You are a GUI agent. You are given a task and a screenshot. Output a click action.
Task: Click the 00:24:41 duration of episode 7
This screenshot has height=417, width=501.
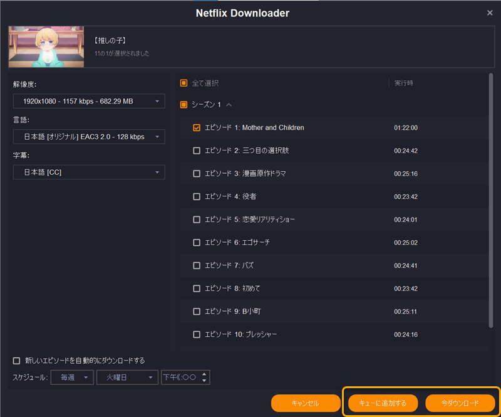406,266
